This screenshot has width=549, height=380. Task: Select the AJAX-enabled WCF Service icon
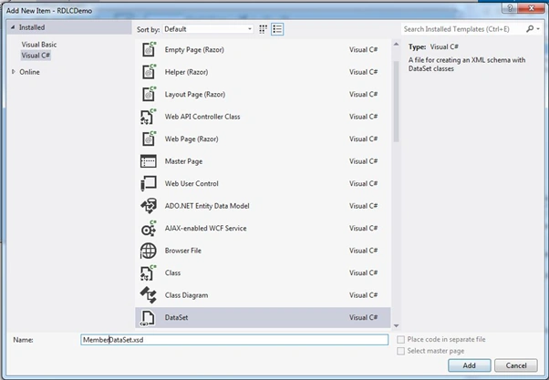149,228
